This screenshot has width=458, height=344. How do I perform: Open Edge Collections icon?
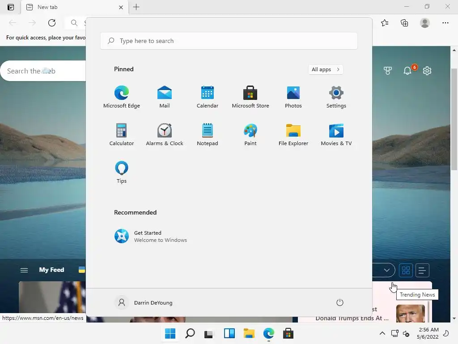[404, 23]
